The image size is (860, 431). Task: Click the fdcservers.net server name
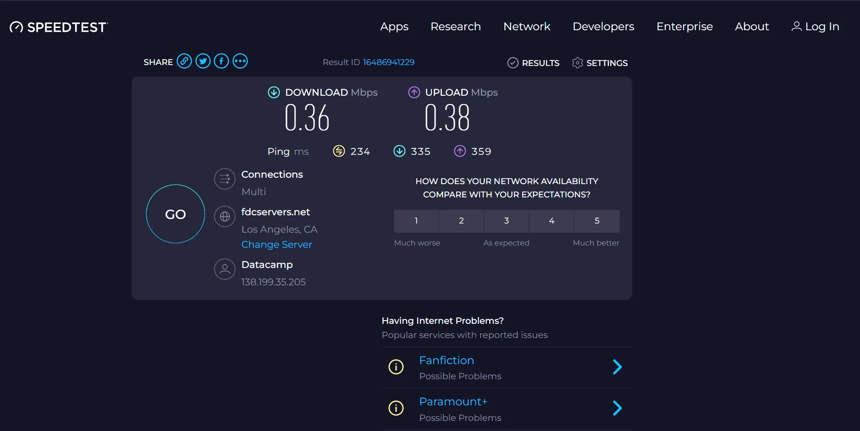[x=276, y=212]
